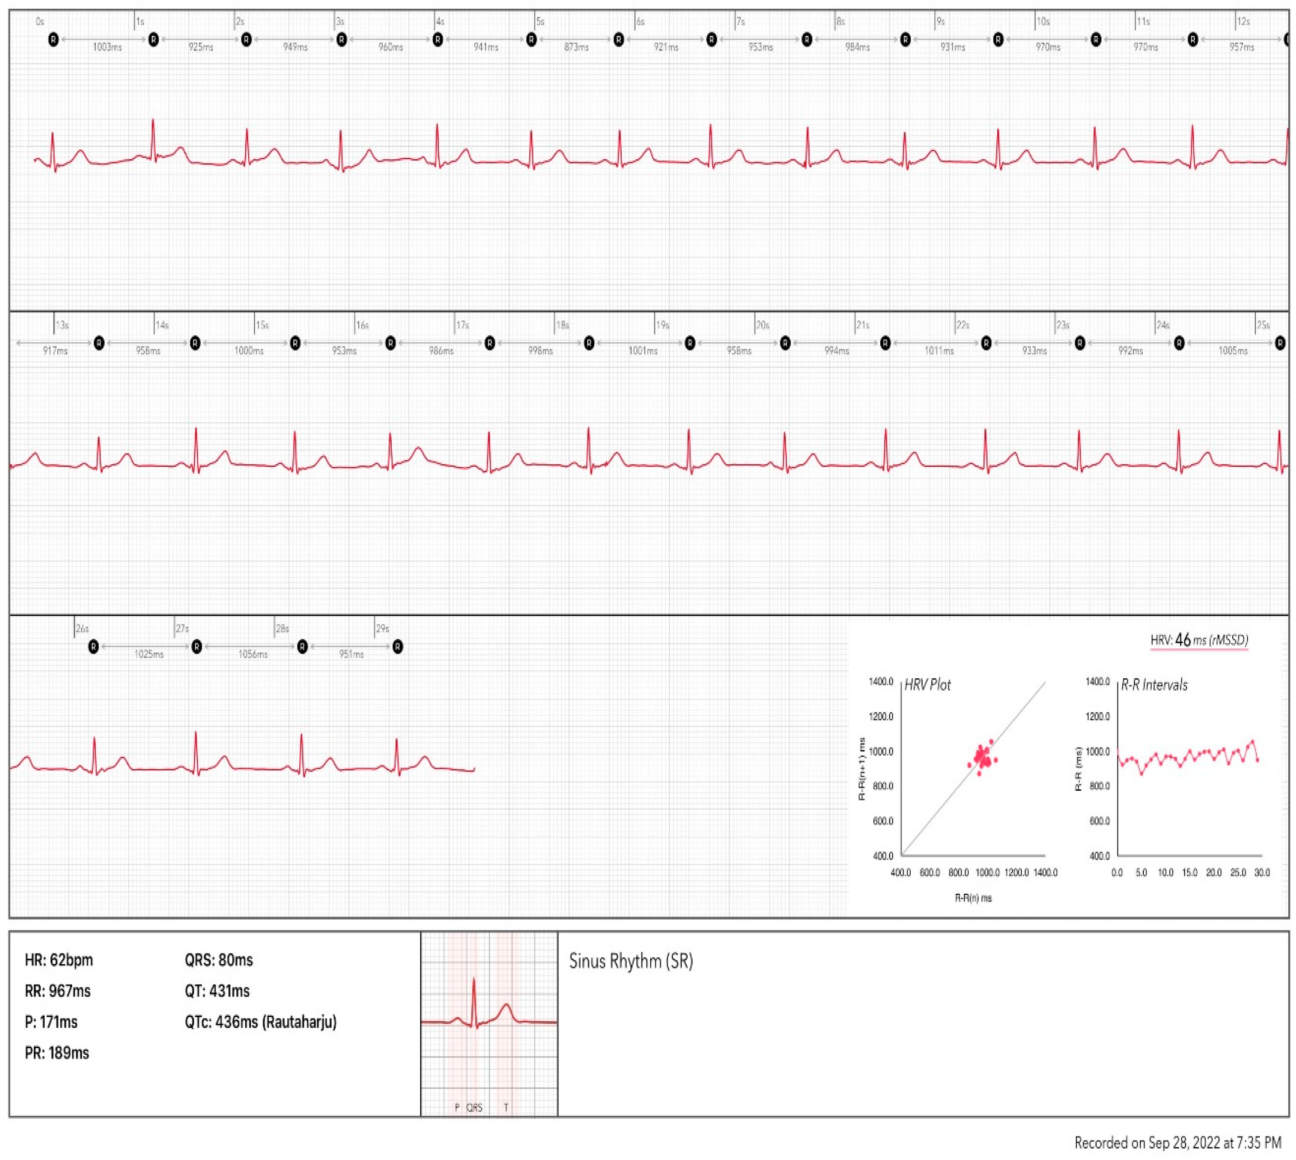1296x1160 pixels.
Task: Select the RR: 967ms value
Action: click(x=57, y=991)
